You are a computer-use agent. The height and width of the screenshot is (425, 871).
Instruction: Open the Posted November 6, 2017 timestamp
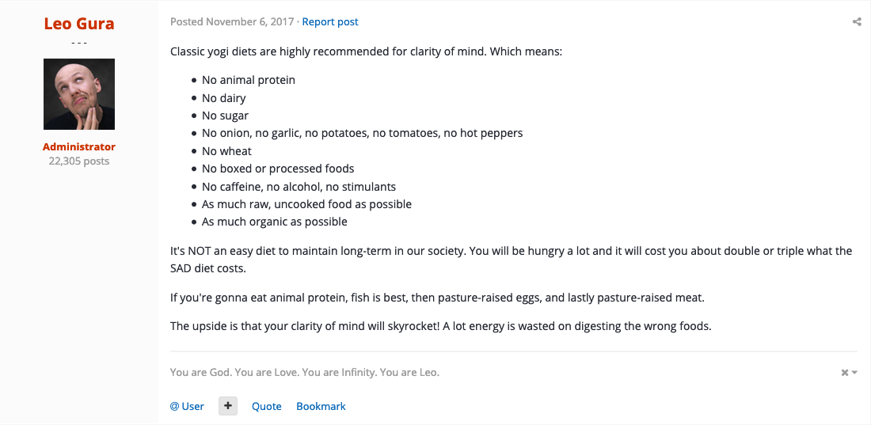(232, 21)
